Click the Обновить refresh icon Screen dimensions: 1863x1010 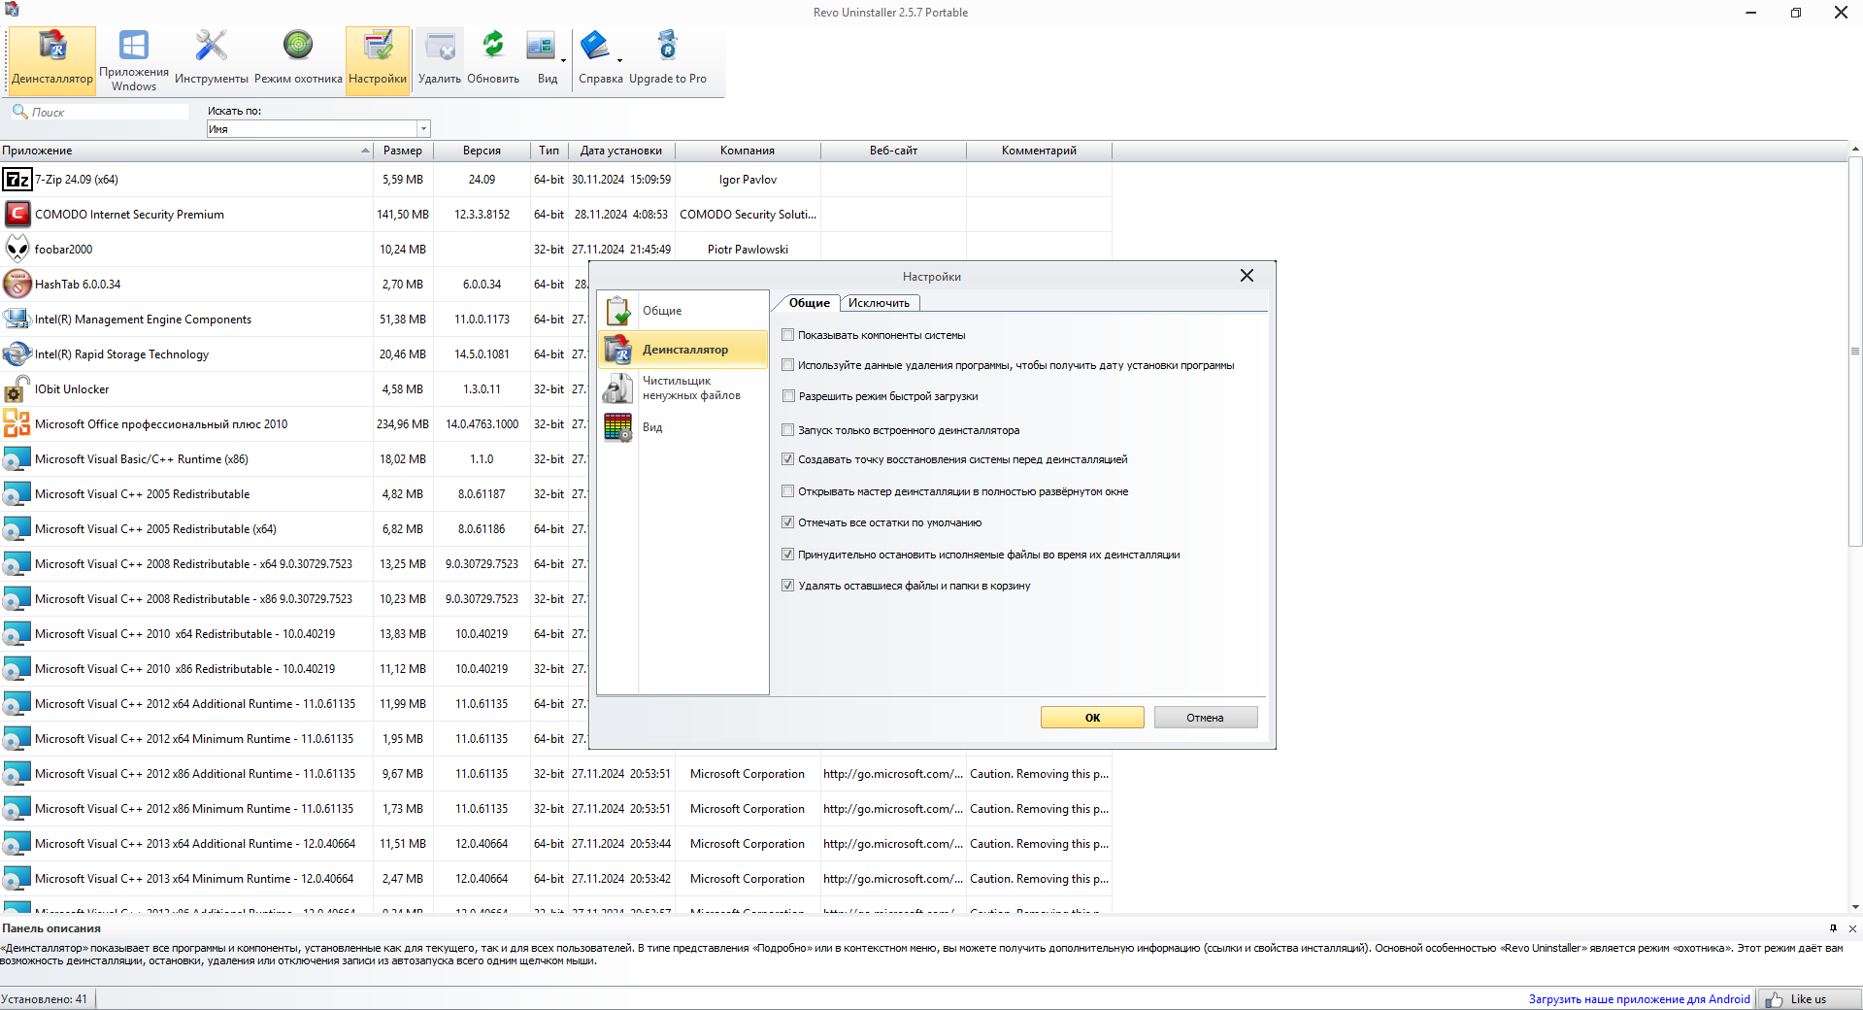(x=493, y=60)
